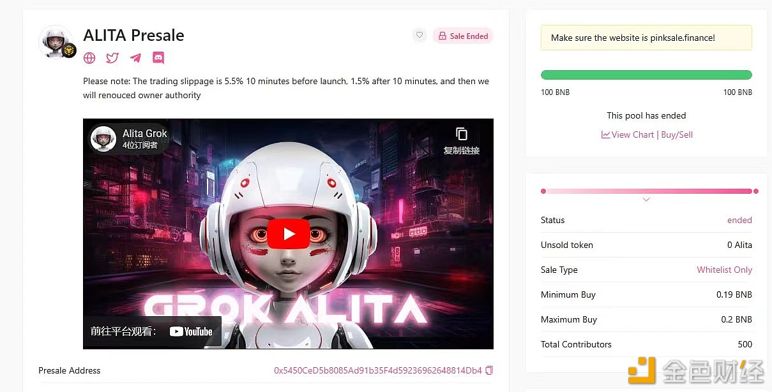The height and width of the screenshot is (392, 772).
Task: Click the ALITA token avatar logo
Action: point(56,41)
